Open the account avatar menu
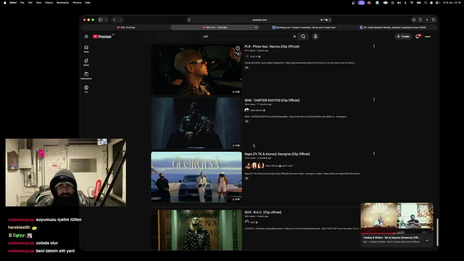This screenshot has height=261, width=464. (428, 36)
